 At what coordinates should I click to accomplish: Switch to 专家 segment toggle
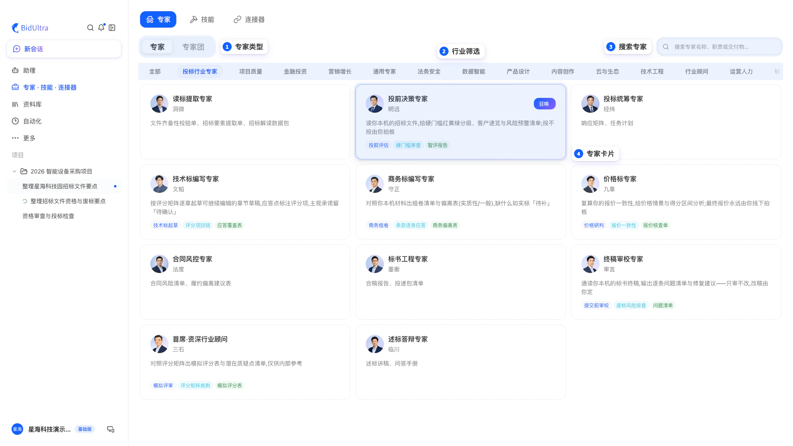tap(157, 47)
